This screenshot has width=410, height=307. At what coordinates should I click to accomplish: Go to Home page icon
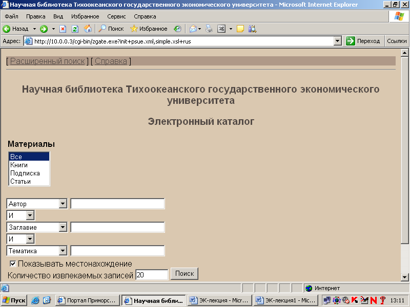(88, 29)
